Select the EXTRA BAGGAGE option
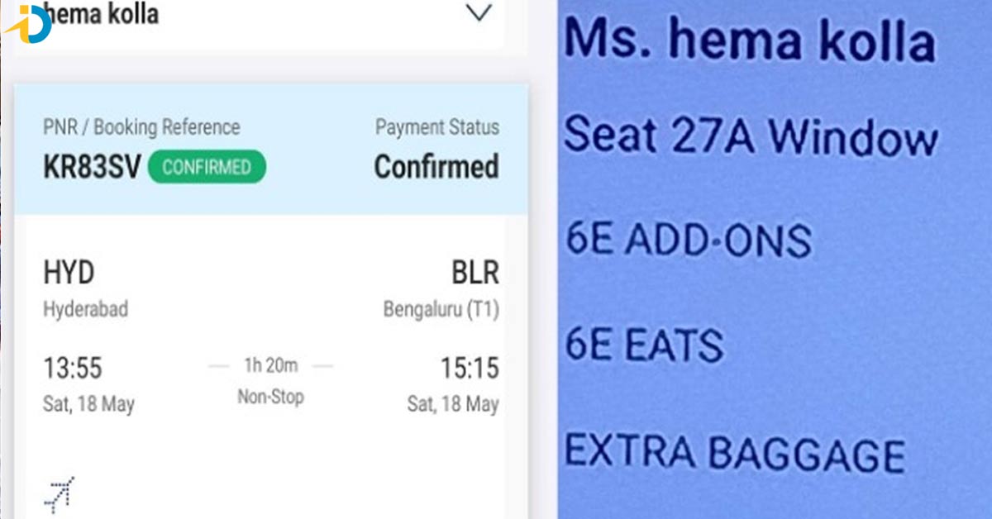This screenshot has height=519, width=992. (734, 454)
